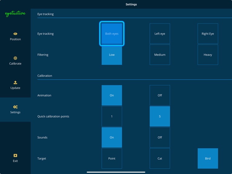232x174 pixels.
Task: Click the Settings gears icon
Action: (15, 107)
